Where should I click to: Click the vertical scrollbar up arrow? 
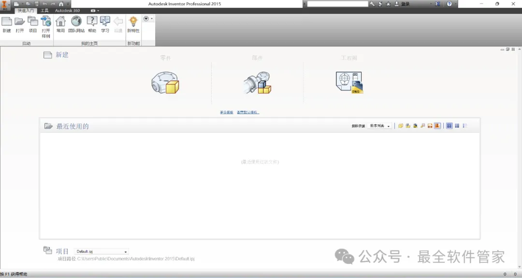click(519, 49)
